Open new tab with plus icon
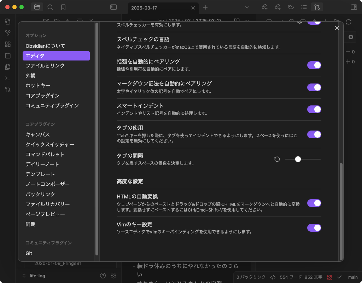 point(205,8)
